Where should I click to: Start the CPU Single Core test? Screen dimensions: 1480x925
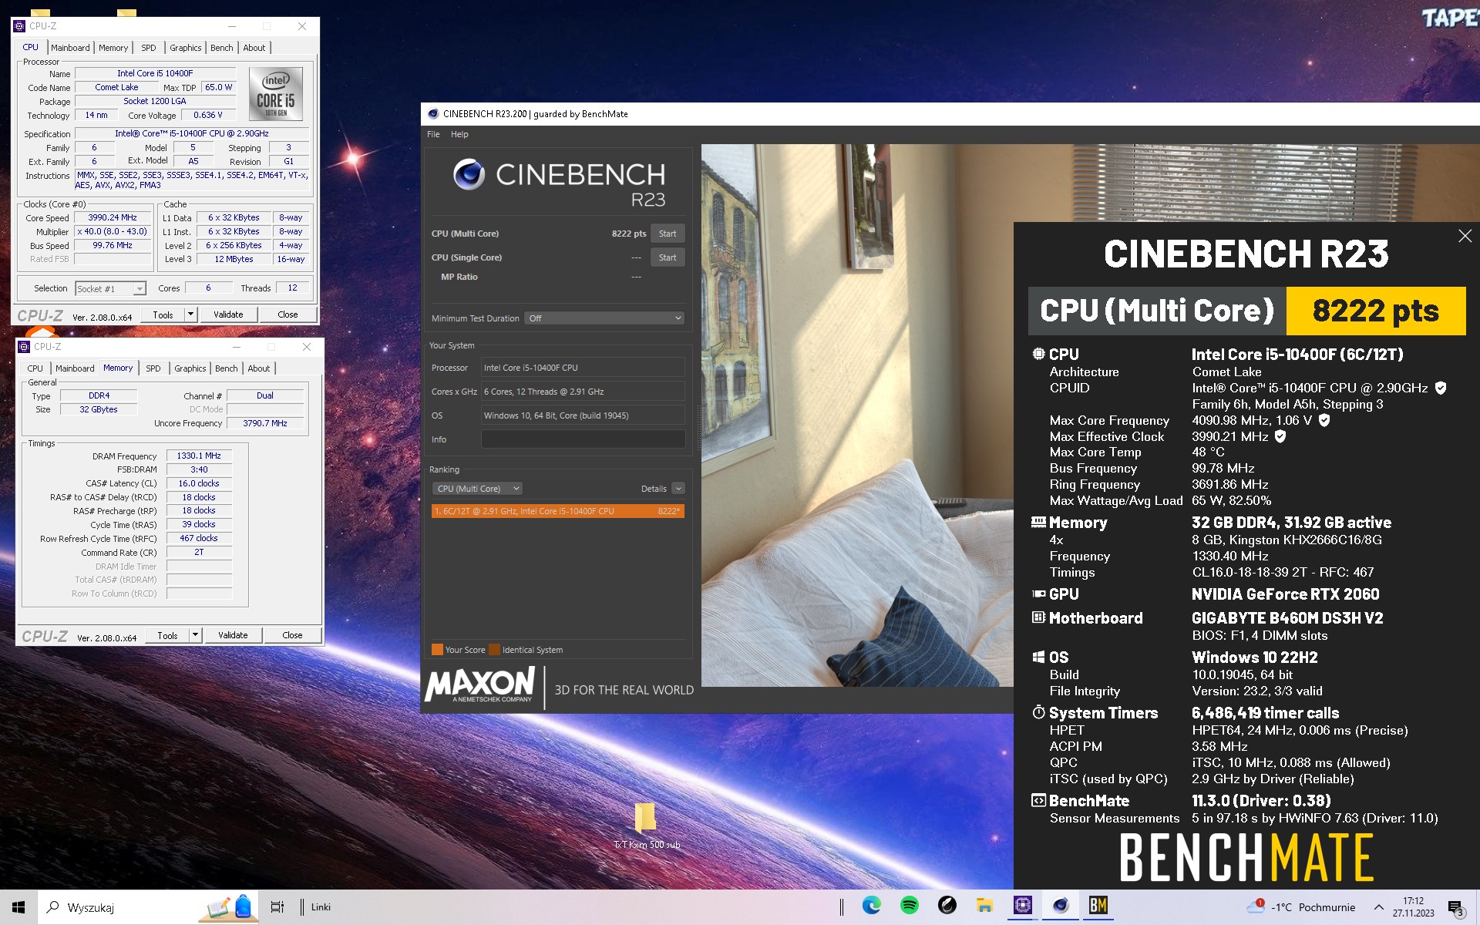click(668, 257)
